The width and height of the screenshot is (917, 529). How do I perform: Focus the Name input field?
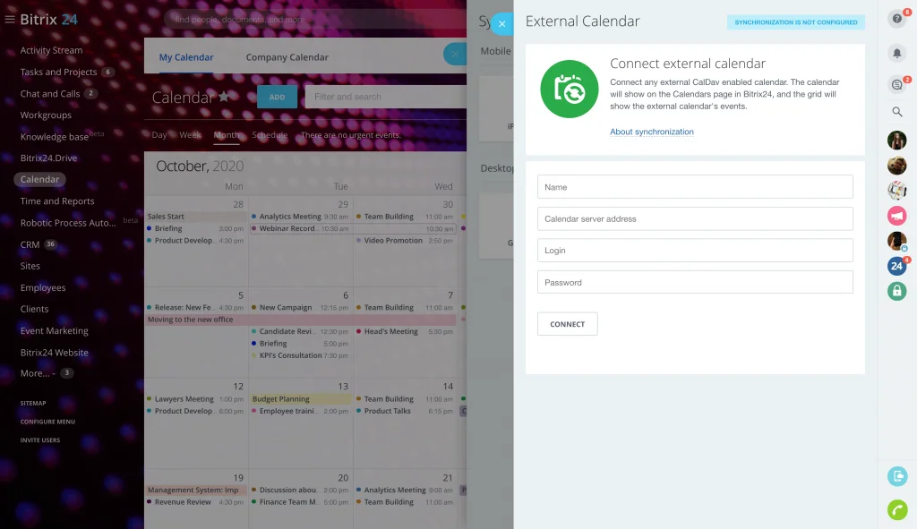click(x=695, y=187)
